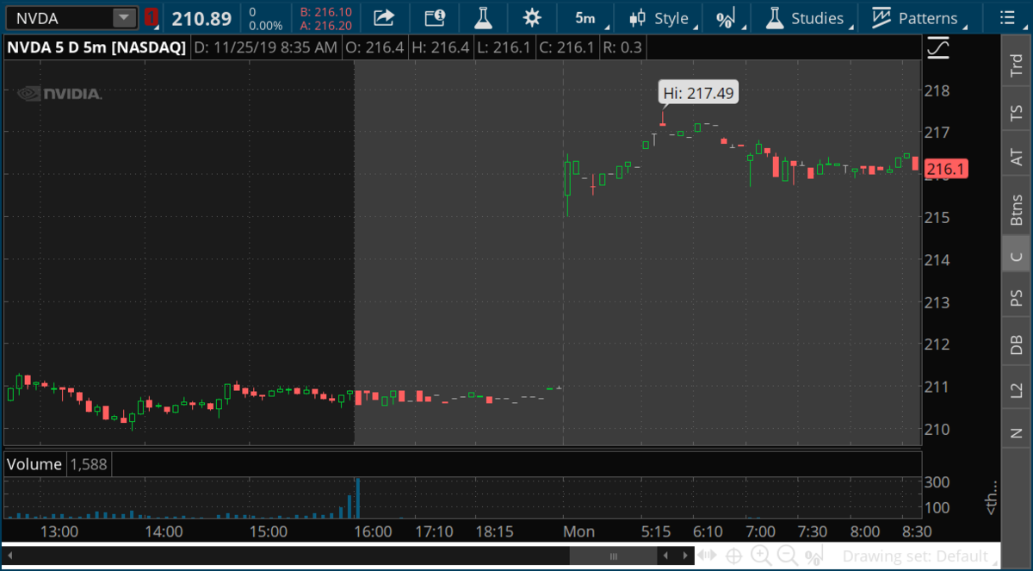Image resolution: width=1033 pixels, height=571 pixels.
Task: Click the L: 216.1 low value
Action: [504, 47]
